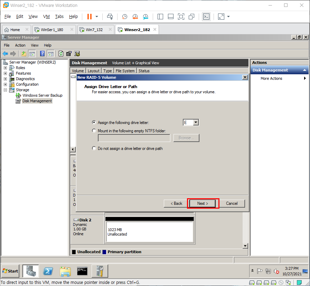Click scroll down arrow in disk view
310x286 pixels.
[x=245, y=246]
